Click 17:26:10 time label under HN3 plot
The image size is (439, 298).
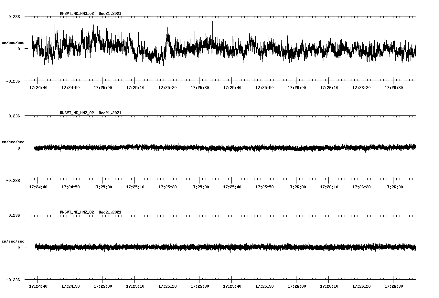[x=329, y=87]
